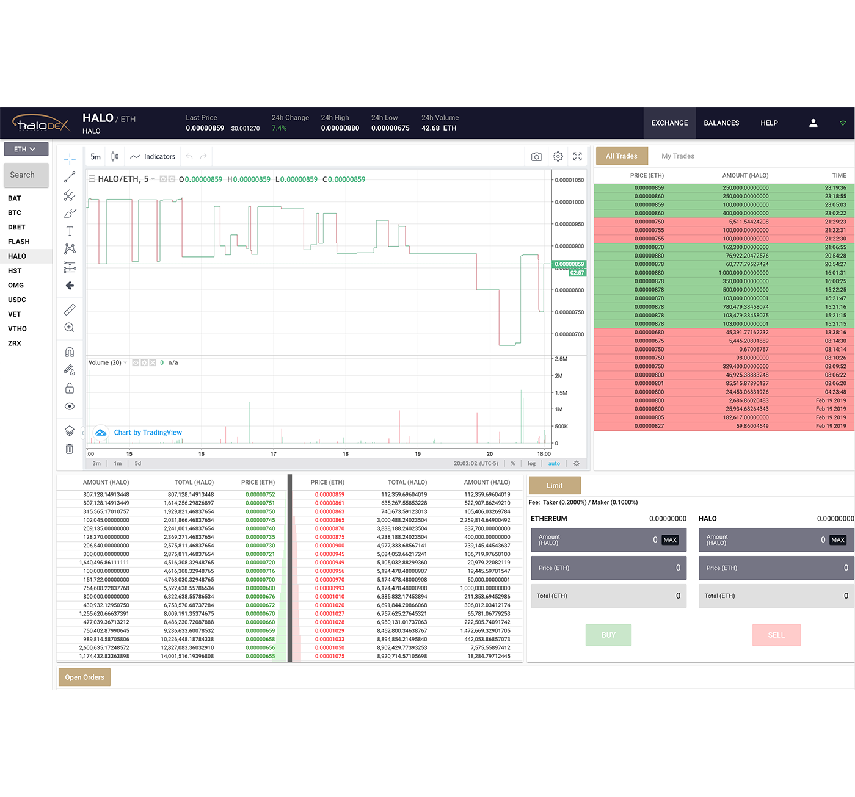855x797 pixels.
Task: Expand HALO/ETH legend dropdown arrow
Action: (153, 179)
